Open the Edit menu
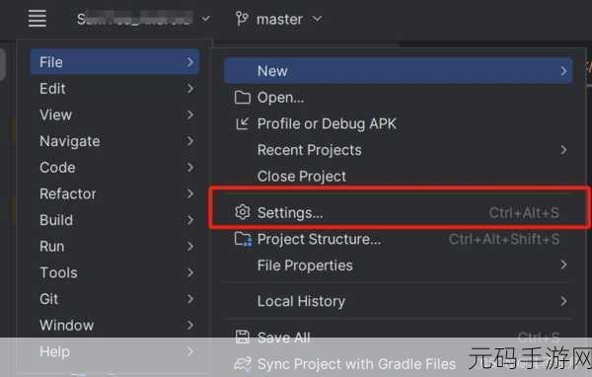Screen dimensions: 592x377 [114, 89]
